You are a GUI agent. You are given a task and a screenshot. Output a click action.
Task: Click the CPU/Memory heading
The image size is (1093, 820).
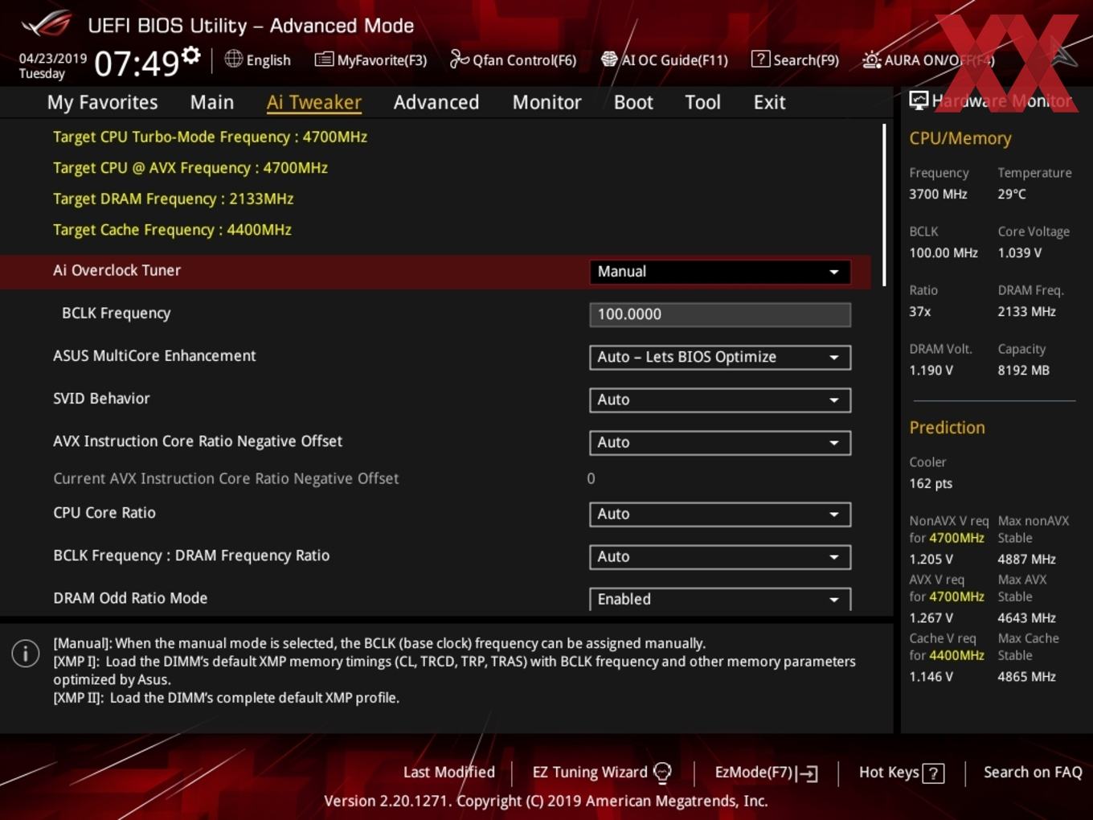tap(960, 138)
